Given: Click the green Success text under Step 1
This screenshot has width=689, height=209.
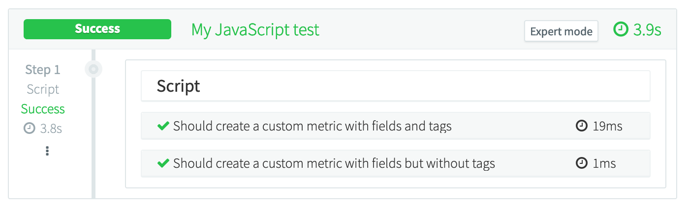Looking at the screenshot, I should (43, 109).
